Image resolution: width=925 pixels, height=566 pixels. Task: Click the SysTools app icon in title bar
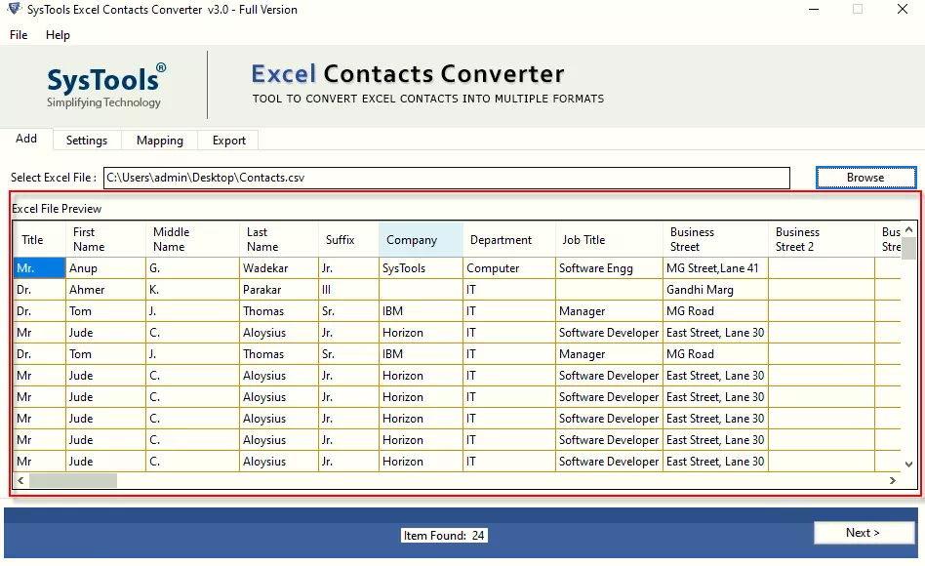coord(13,10)
